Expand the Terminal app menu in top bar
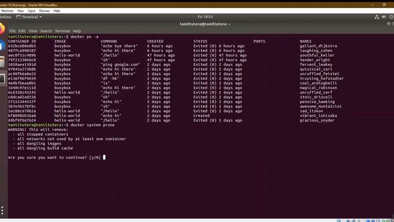Screen dimensions: 394x222 [x=29, y=17]
